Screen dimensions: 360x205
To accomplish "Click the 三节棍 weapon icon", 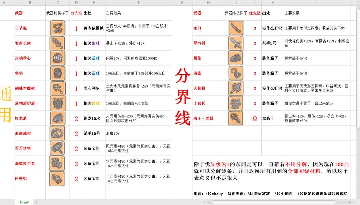I will pyautogui.click(x=57, y=28).
